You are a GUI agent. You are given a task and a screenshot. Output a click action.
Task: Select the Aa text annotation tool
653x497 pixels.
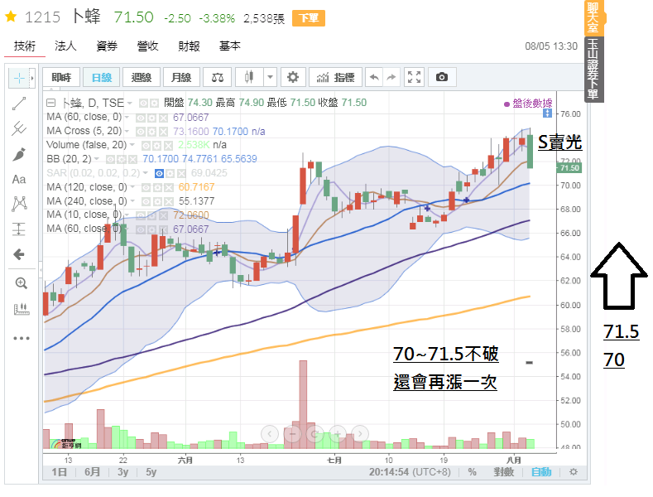point(19,179)
